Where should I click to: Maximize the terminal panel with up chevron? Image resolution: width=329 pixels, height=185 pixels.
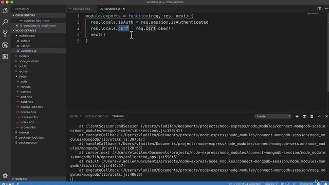coord(319,117)
